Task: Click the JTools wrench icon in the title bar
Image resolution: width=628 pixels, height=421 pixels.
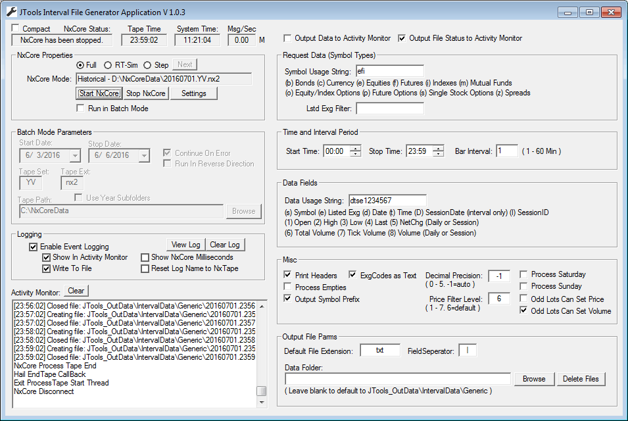Action: click(x=11, y=12)
